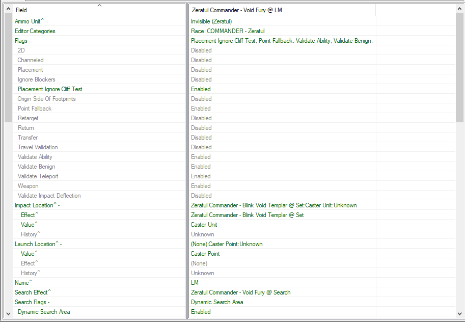This screenshot has height=322, width=465.
Task: Click the Caster Unit value
Action: click(204, 225)
